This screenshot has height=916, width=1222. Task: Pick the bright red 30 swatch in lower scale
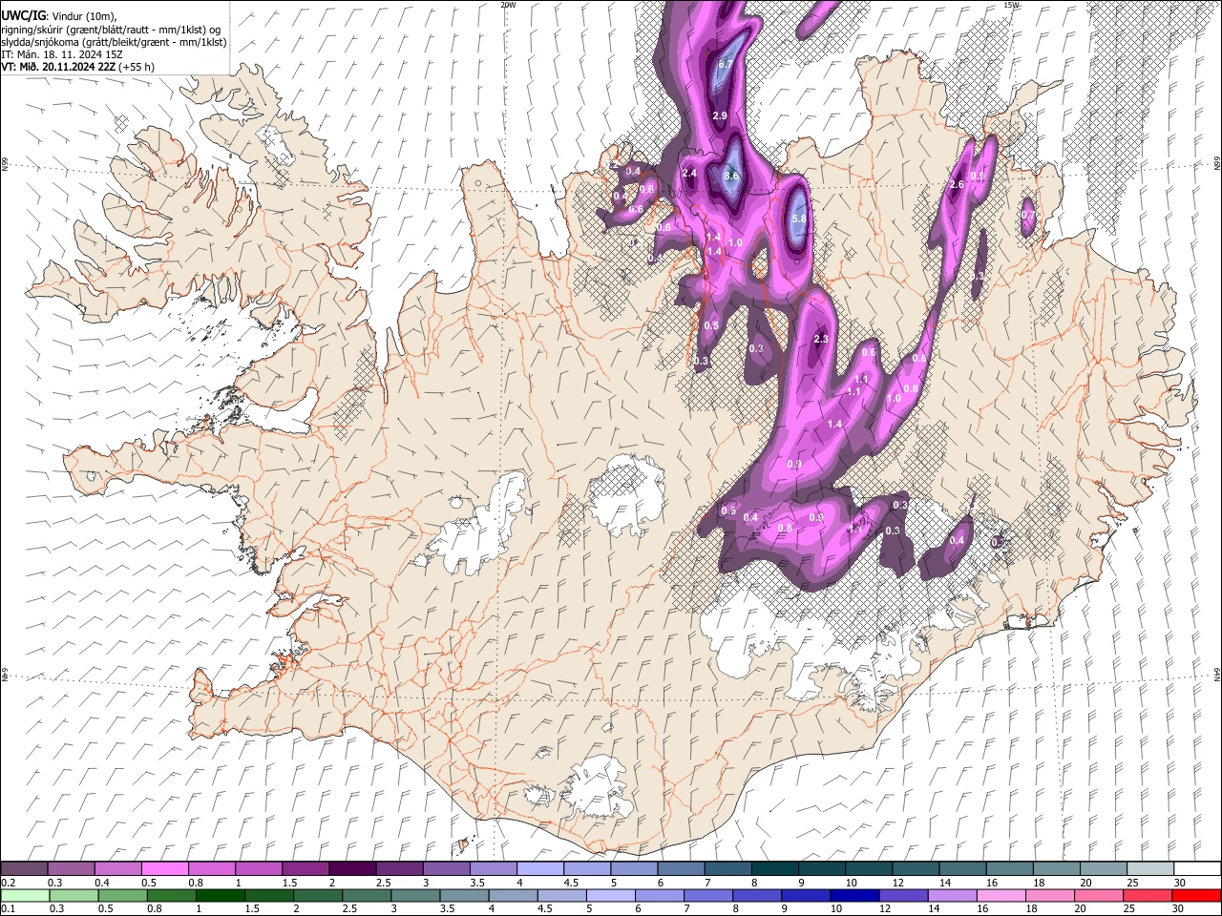pos(1197,895)
